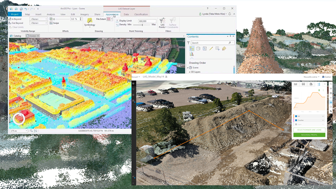Screen dimensions: 336x189
Task: Collapse the Scene node in Contents
Action: pos(188,68)
